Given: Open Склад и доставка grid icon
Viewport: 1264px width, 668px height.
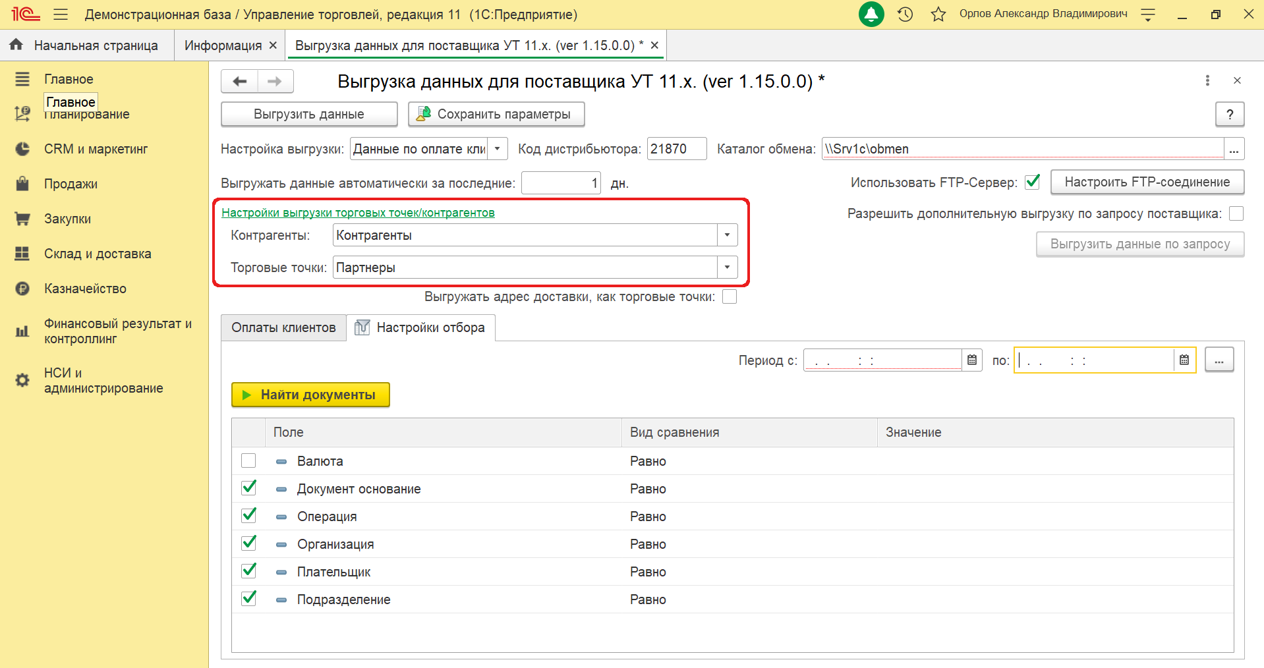Looking at the screenshot, I should 22,254.
